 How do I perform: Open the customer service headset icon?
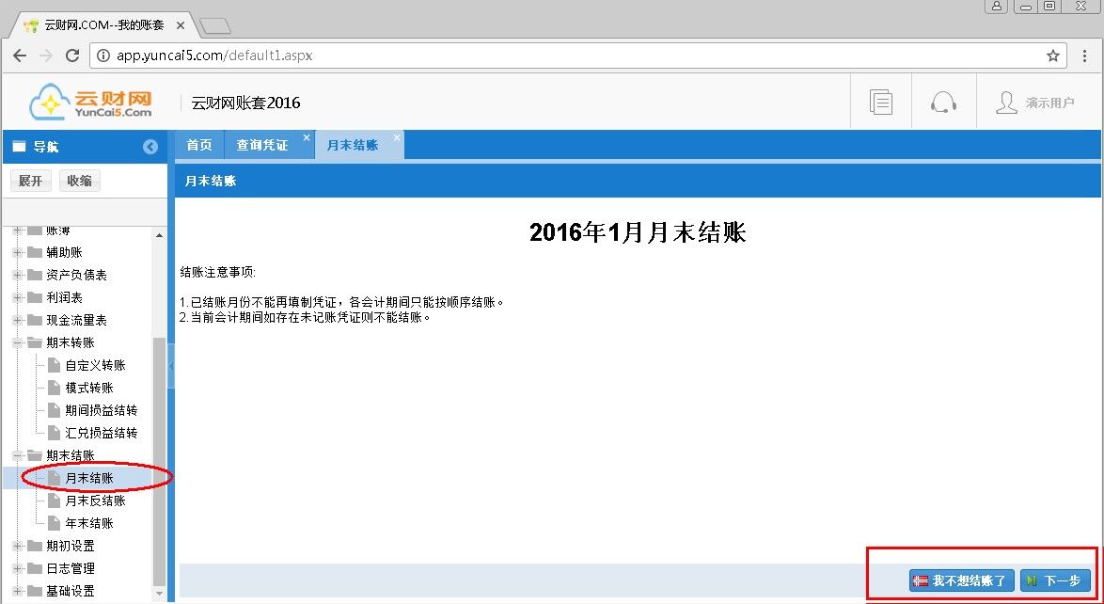[943, 103]
